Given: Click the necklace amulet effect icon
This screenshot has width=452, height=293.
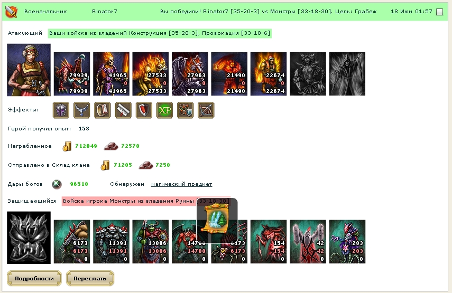Looking at the screenshot, I should [81, 110].
